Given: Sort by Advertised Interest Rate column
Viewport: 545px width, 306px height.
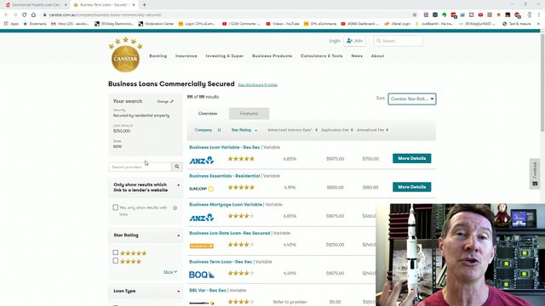Looking at the screenshot, I should pyautogui.click(x=292, y=130).
